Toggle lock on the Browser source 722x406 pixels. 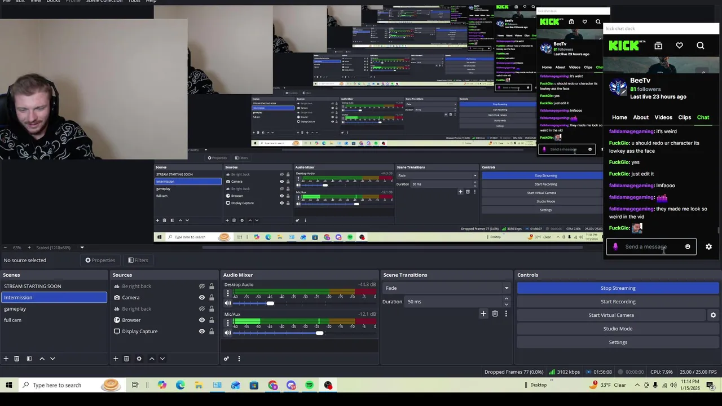click(212, 320)
